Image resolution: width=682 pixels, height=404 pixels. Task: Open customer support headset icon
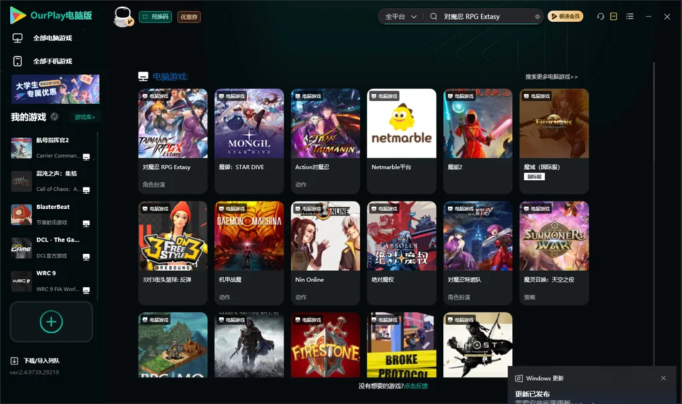tap(601, 16)
